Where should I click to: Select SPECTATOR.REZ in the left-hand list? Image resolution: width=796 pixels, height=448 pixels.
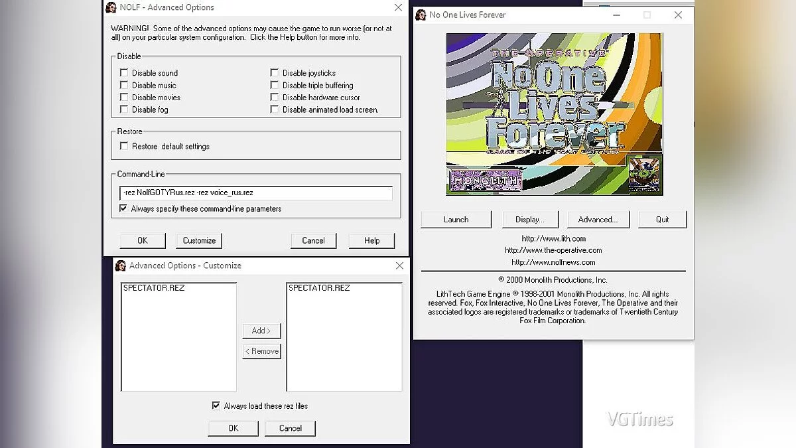tap(153, 288)
